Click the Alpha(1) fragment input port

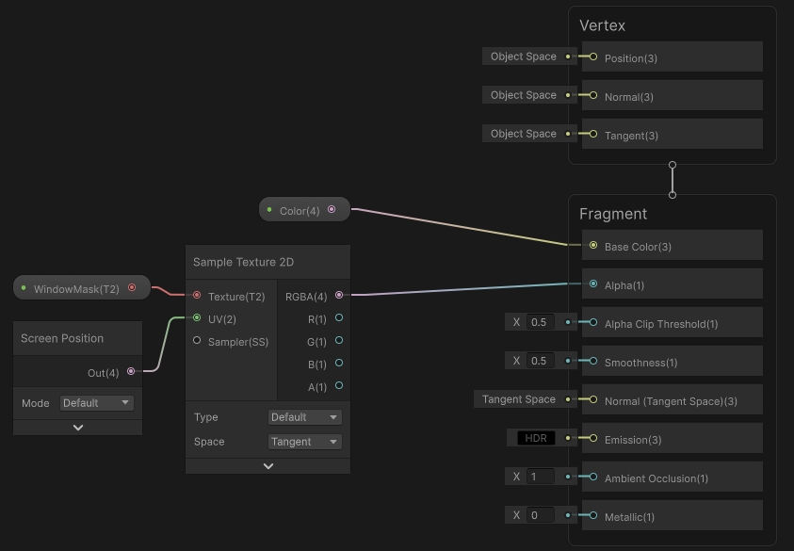click(x=593, y=284)
